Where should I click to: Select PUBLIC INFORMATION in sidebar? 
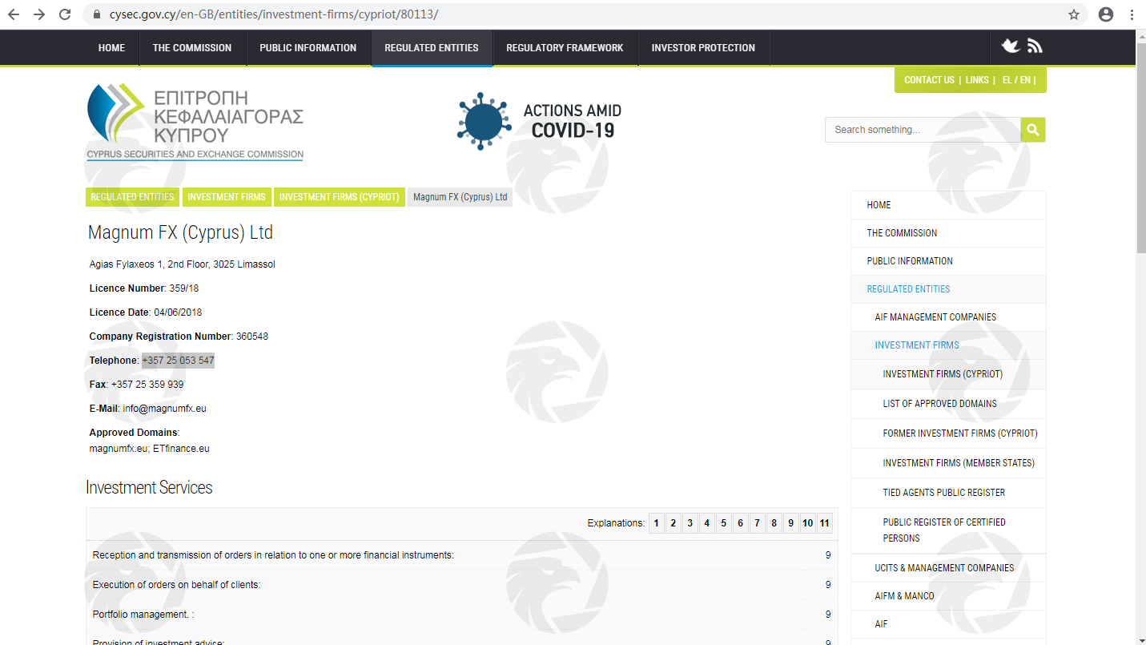click(x=948, y=261)
